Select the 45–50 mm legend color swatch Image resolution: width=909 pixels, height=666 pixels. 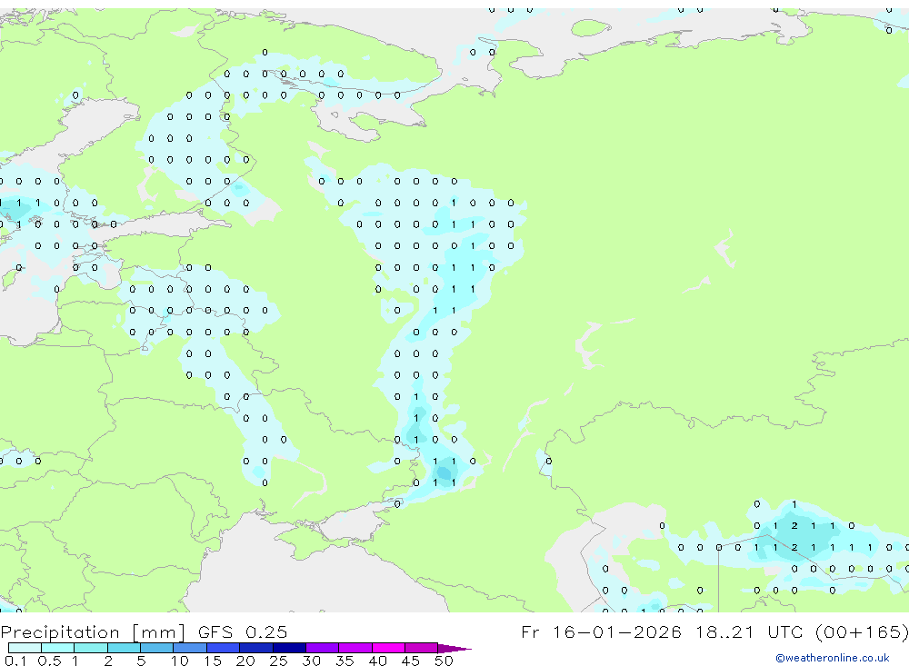pos(422,648)
